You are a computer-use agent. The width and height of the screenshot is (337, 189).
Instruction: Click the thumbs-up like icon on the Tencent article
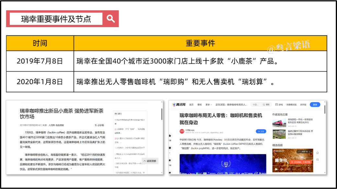[x=170, y=135]
